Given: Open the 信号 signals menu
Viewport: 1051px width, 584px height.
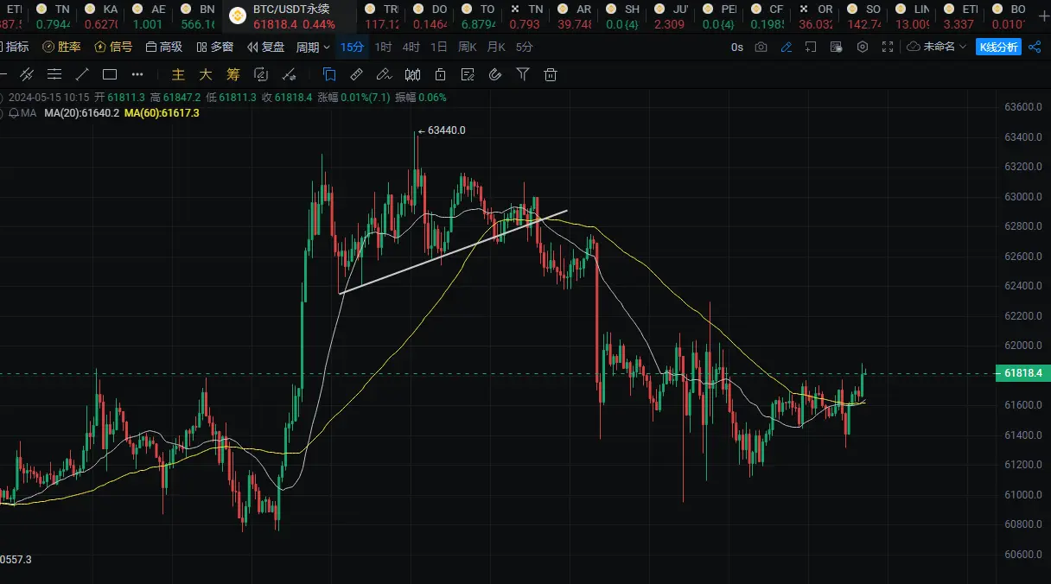Looking at the screenshot, I should (x=113, y=47).
